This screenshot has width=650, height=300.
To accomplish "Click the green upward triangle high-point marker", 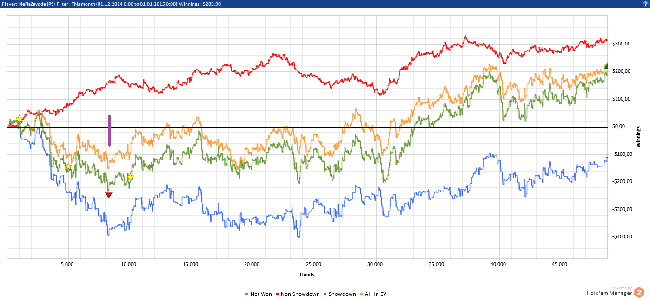I will point(606,65).
